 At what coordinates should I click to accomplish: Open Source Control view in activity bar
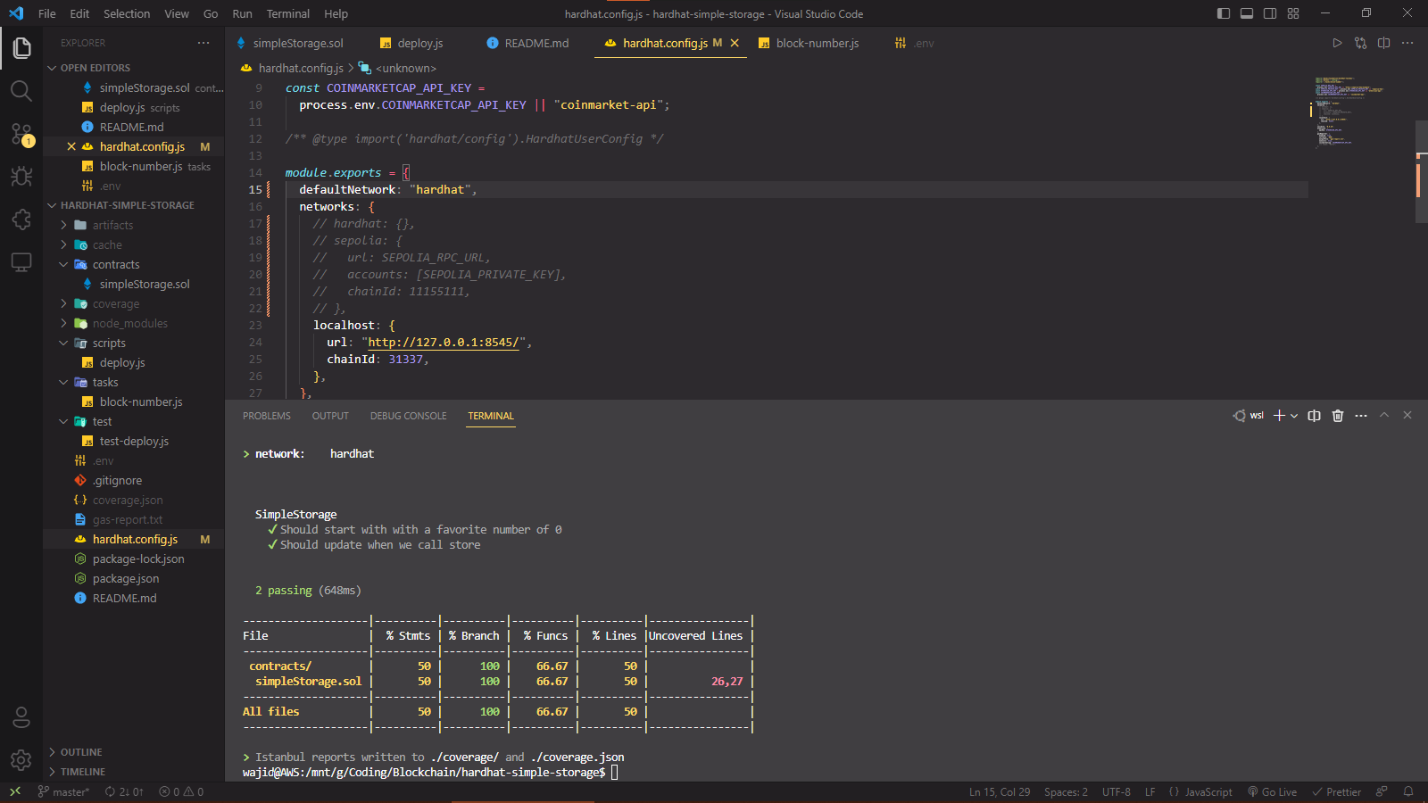point(21,134)
